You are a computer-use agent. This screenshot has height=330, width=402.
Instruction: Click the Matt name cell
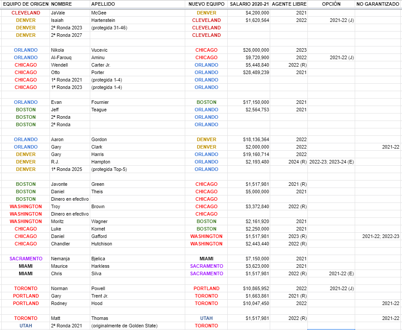[70, 318]
